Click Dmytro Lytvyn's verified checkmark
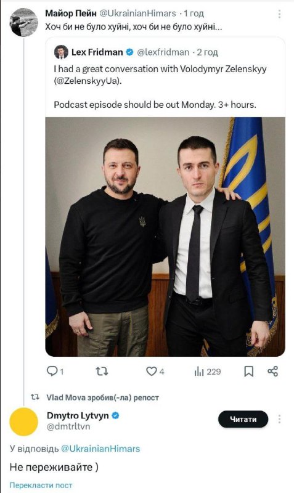The width and height of the screenshot is (294, 493). [115, 415]
